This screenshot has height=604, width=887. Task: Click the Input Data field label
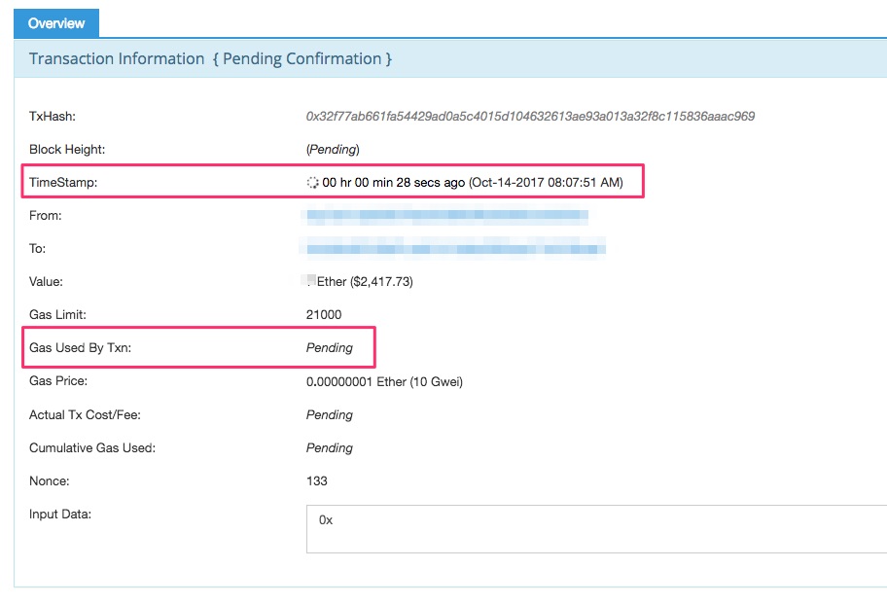[x=60, y=514]
